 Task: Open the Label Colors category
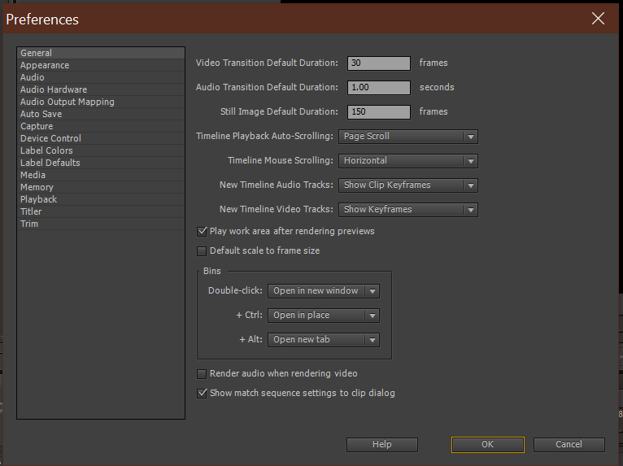[x=101, y=150]
